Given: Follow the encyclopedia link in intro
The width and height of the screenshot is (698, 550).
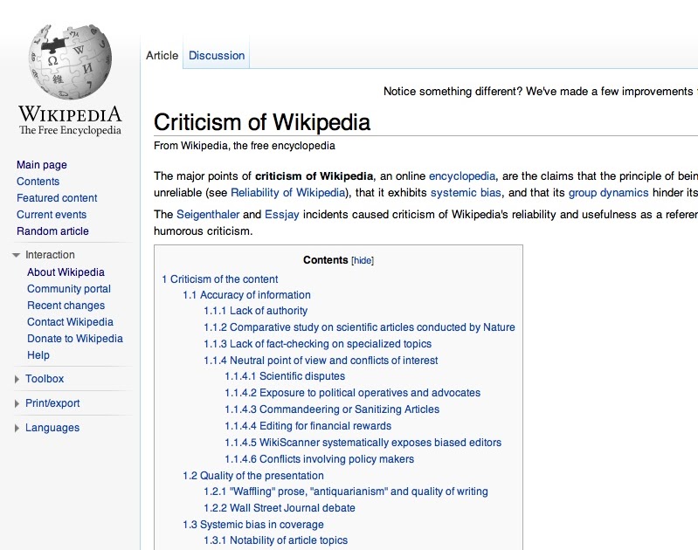Looking at the screenshot, I should pos(462,176).
